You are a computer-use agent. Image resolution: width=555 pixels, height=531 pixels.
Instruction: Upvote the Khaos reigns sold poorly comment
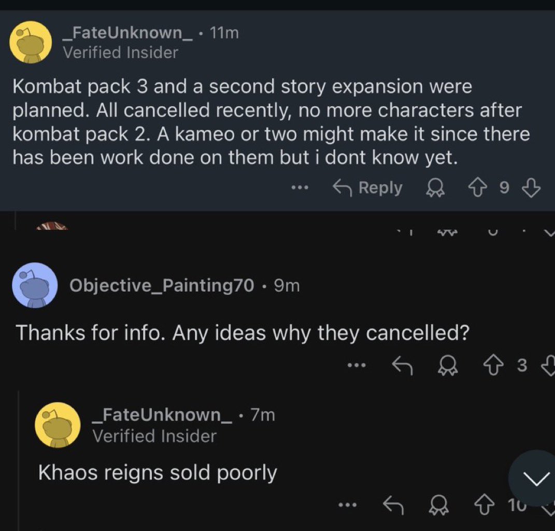[485, 505]
